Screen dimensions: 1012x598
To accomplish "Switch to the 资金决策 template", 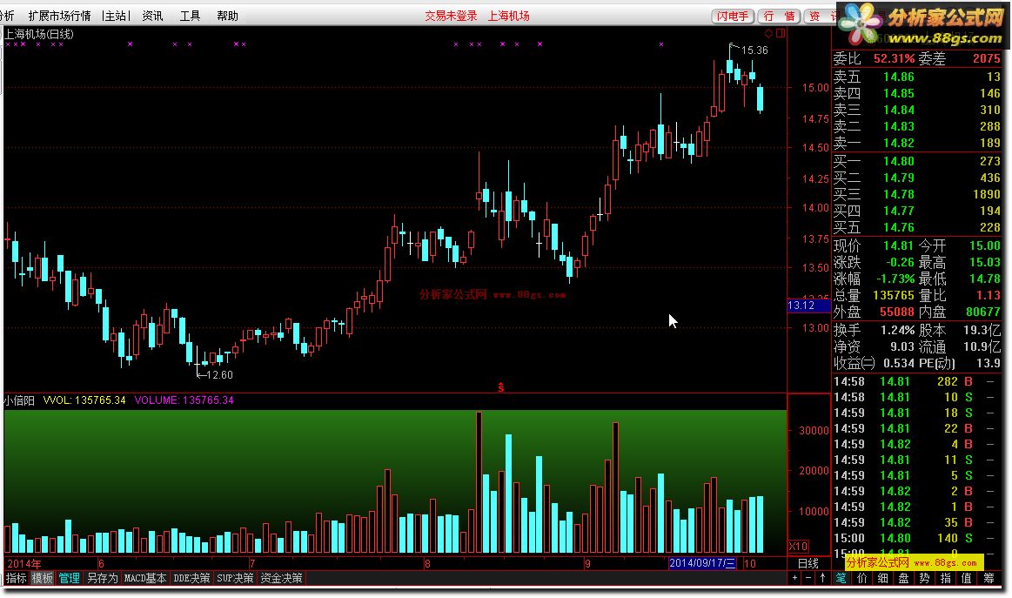I will pyautogui.click(x=281, y=578).
